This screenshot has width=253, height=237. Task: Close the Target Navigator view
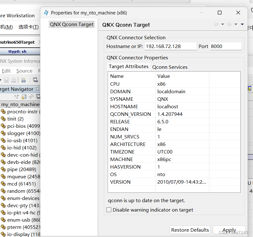point(37,89)
